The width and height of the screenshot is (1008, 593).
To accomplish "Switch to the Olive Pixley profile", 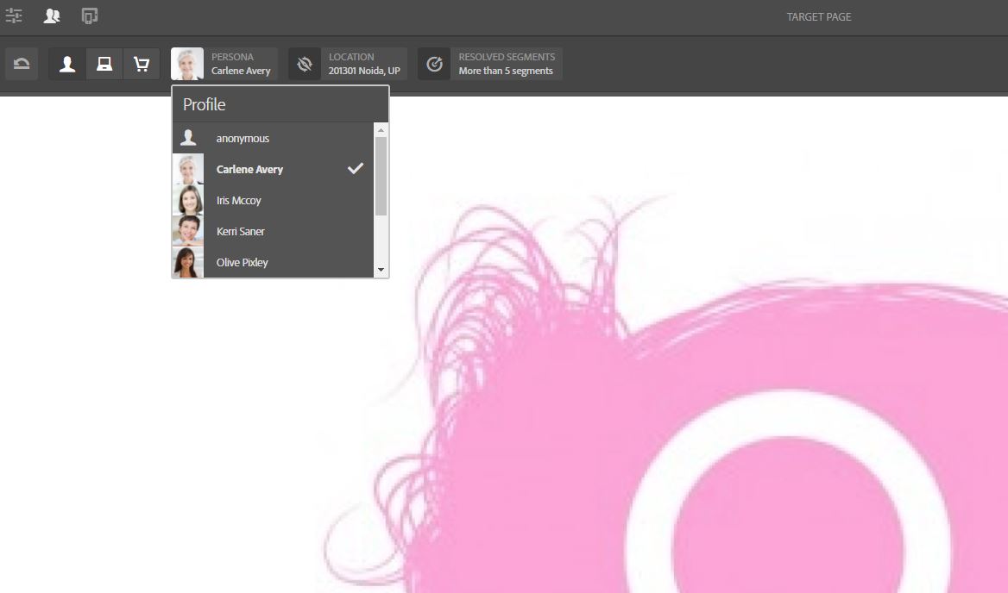I will pos(242,262).
